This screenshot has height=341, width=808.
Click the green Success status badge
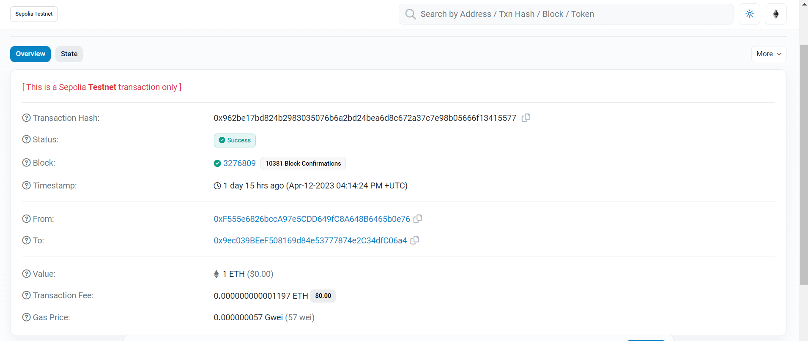coord(235,140)
